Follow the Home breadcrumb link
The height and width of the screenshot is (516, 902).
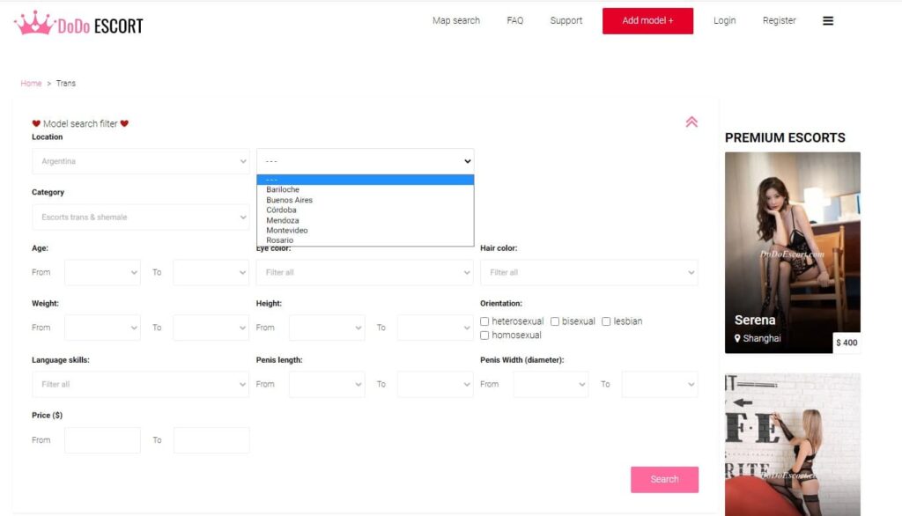(31, 84)
